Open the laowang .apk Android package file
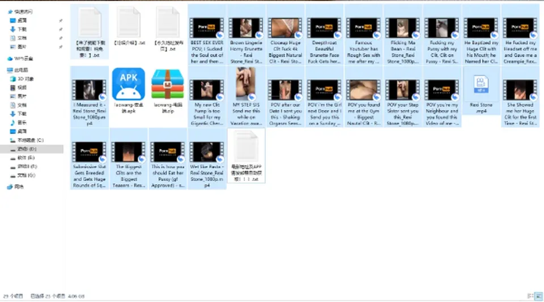Screen dimensions: 544x302 click(x=129, y=90)
